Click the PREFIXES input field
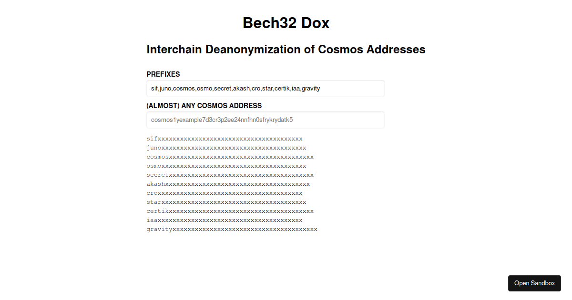 pos(265,89)
